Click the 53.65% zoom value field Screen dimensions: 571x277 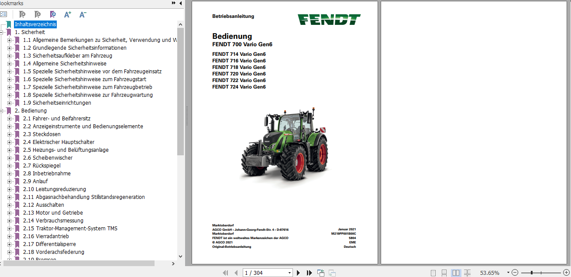[490, 273]
